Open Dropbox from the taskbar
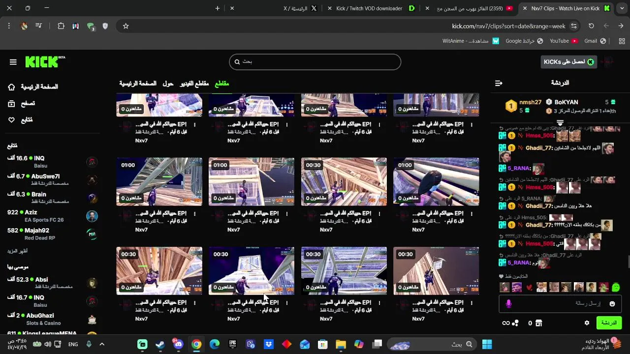 268,344
